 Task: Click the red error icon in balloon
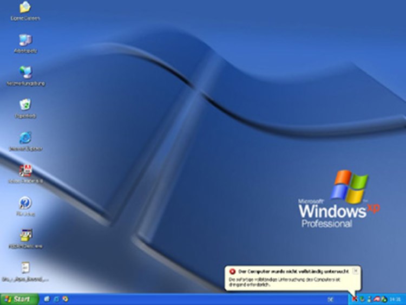tap(232, 271)
